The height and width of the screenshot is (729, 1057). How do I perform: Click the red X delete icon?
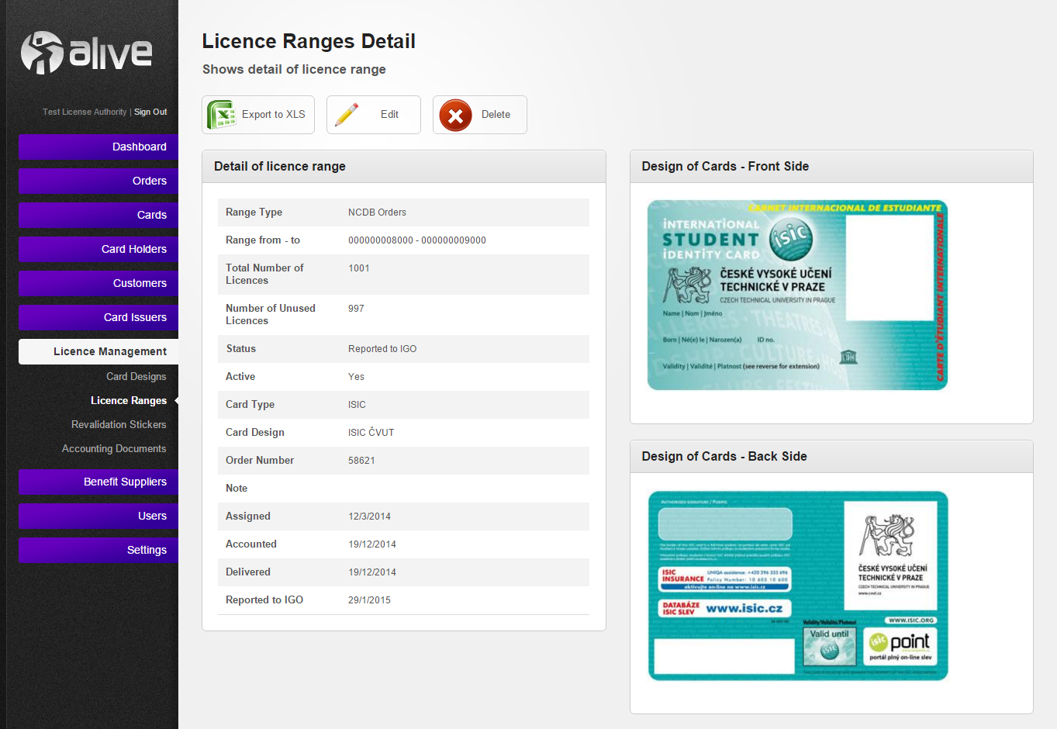point(455,116)
